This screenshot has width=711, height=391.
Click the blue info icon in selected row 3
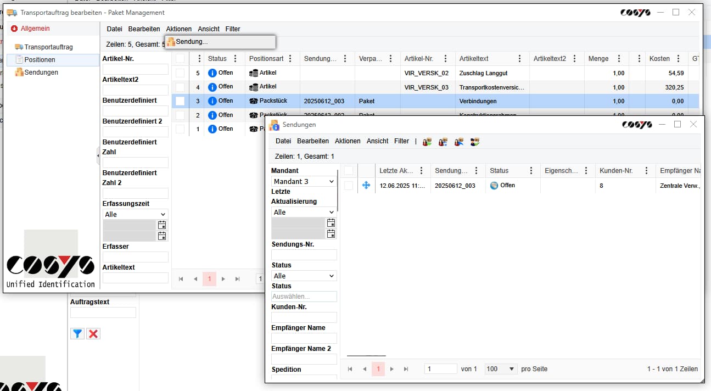(x=212, y=101)
